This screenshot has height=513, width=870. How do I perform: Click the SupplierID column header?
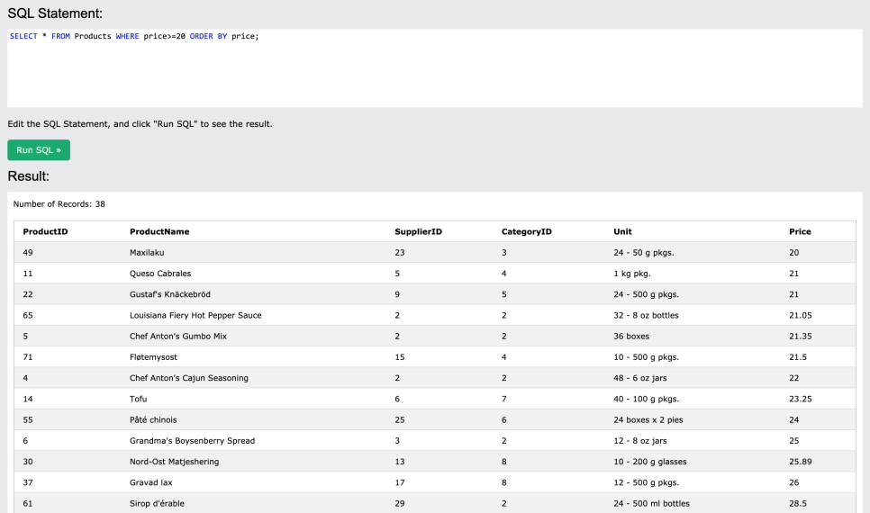point(419,232)
